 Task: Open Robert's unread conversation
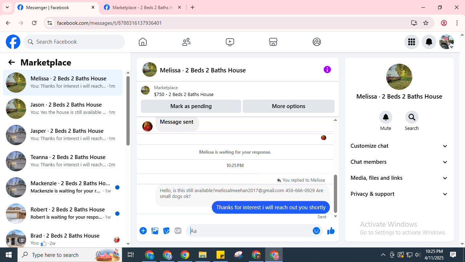click(x=62, y=214)
